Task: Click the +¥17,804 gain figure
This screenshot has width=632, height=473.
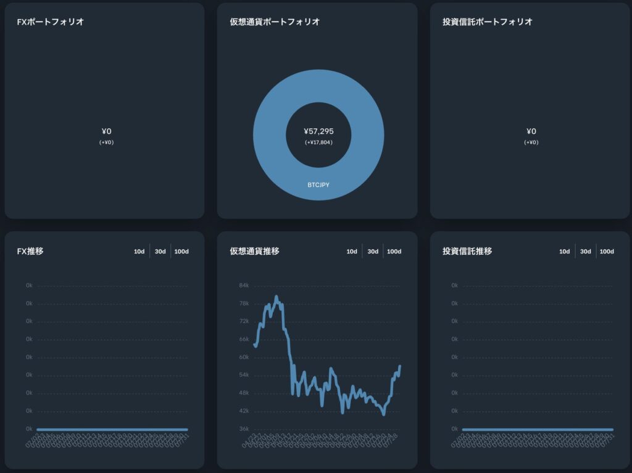Action: point(318,142)
